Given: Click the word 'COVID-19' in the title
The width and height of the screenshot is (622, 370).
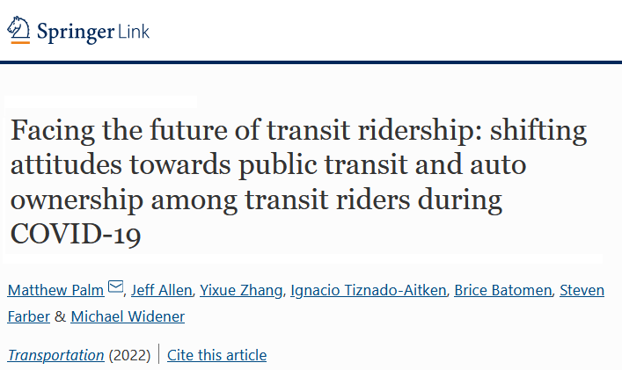Looking at the screenshot, I should (76, 234).
